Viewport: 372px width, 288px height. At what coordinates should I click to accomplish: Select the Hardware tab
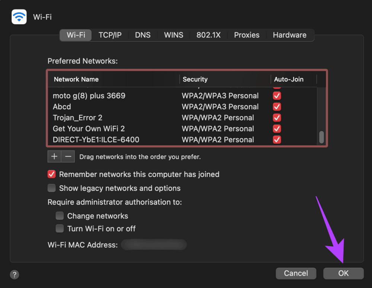289,35
